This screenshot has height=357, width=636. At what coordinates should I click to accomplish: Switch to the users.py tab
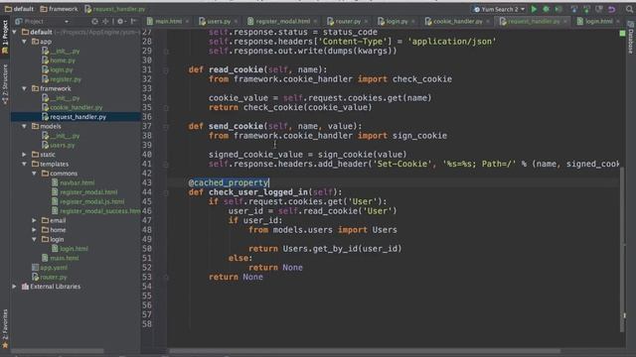219,21
